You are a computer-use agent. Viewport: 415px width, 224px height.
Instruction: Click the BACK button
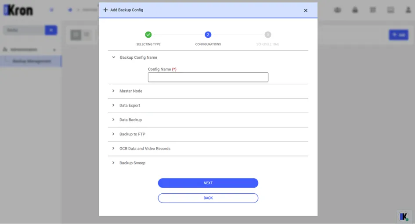[208, 198]
